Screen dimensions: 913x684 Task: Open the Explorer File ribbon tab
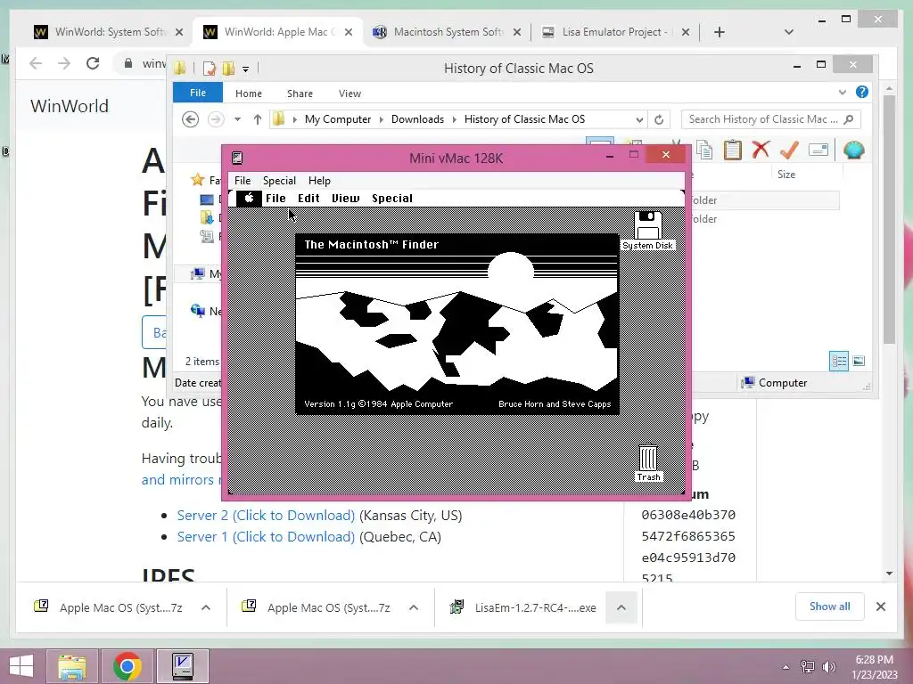pyautogui.click(x=198, y=93)
